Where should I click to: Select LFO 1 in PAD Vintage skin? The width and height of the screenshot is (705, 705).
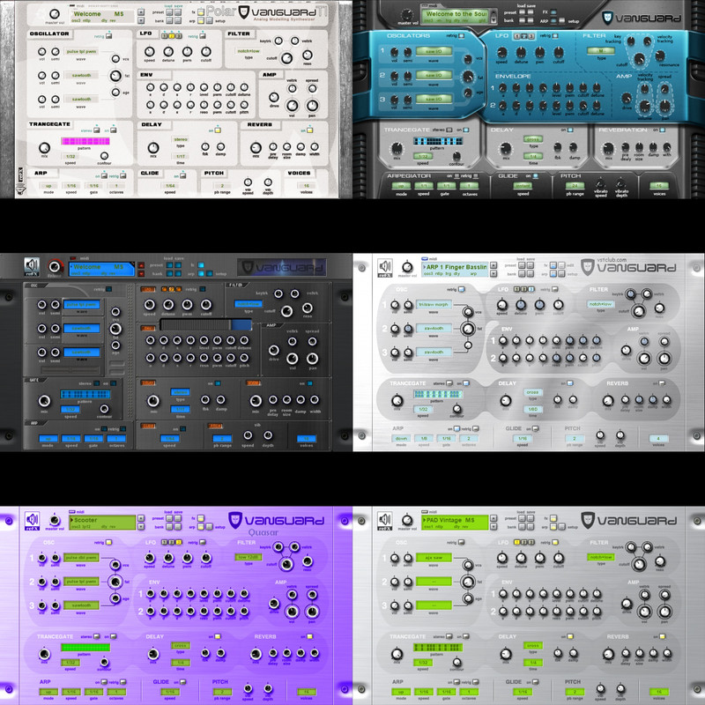coord(516,542)
